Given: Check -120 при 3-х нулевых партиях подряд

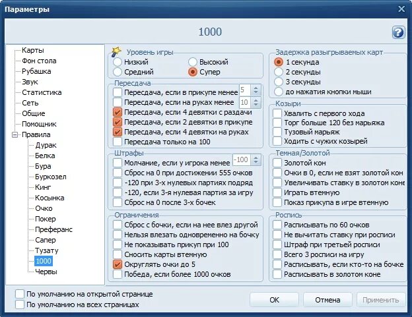Looking at the screenshot, I should click(x=118, y=183).
